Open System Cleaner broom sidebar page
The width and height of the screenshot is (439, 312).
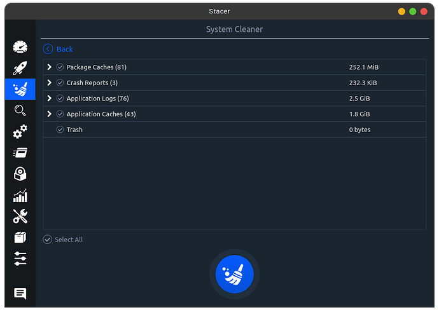pos(20,89)
